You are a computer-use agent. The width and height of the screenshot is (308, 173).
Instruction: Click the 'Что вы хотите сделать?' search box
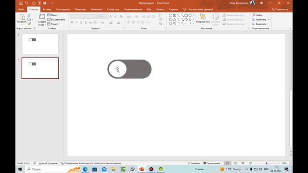click(201, 10)
